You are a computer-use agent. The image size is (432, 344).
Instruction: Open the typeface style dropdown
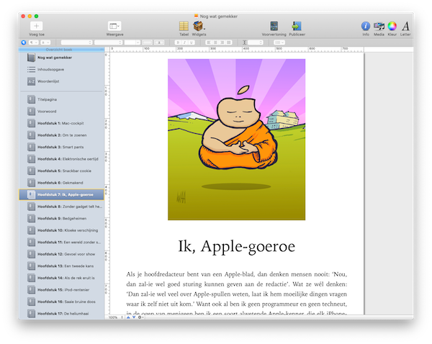tap(108, 42)
